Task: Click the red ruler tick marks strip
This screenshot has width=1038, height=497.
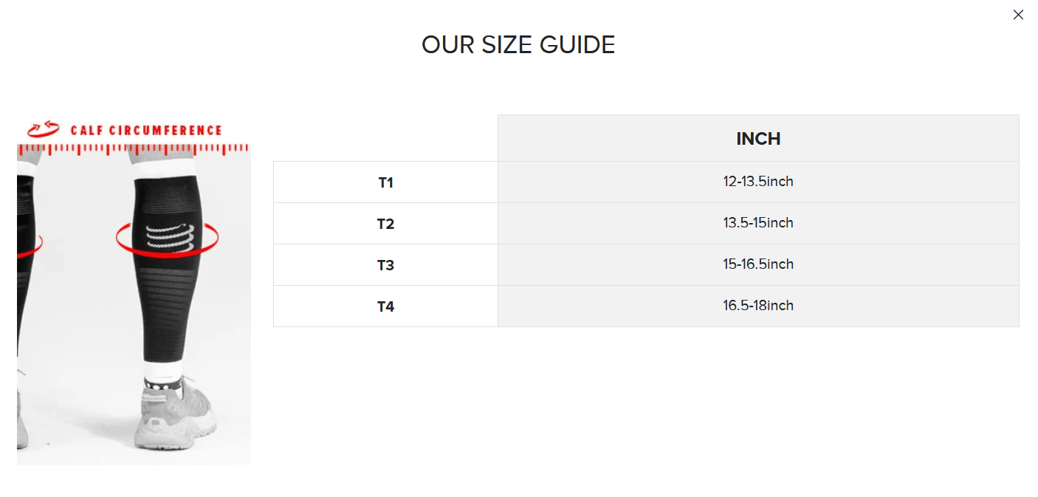Action: 133,149
